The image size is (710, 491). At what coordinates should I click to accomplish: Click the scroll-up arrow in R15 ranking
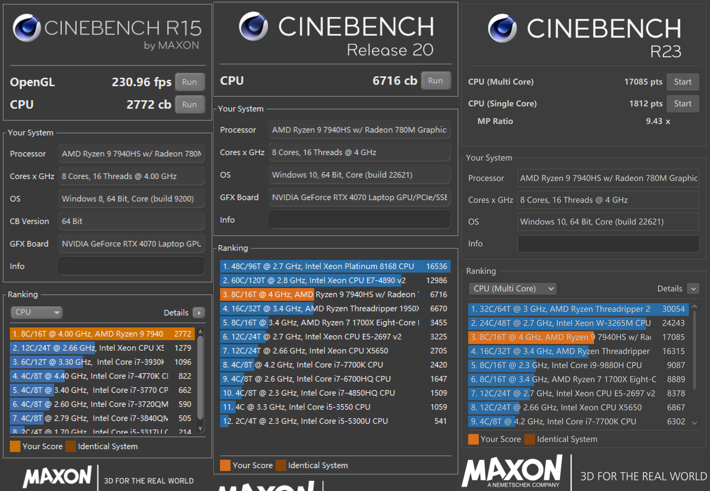click(200, 331)
